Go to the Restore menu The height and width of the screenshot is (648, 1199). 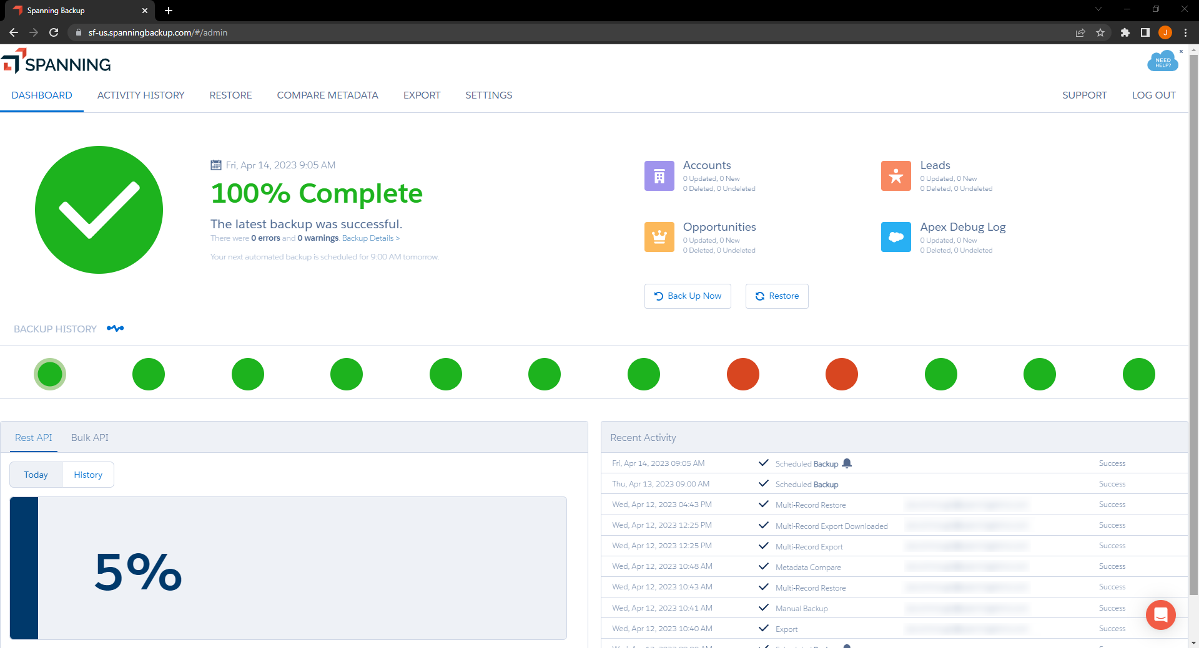230,95
